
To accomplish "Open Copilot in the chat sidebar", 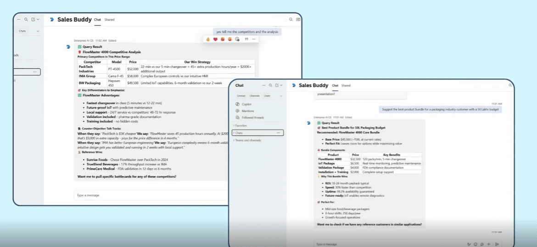I will click(x=247, y=104).
